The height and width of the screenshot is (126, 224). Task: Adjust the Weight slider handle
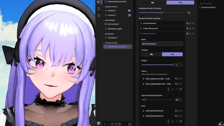(x=173, y=65)
